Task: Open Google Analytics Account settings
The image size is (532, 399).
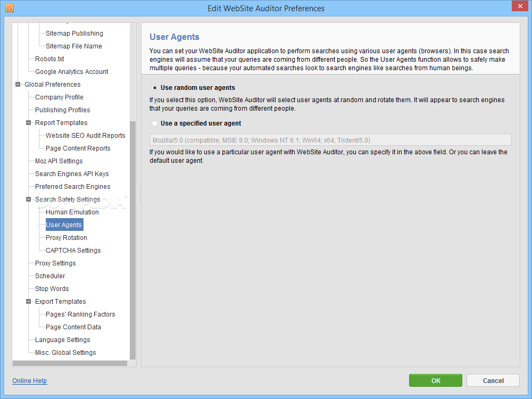Action: tap(72, 72)
